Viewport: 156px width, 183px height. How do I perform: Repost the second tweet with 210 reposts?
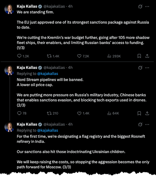tap(52, 113)
